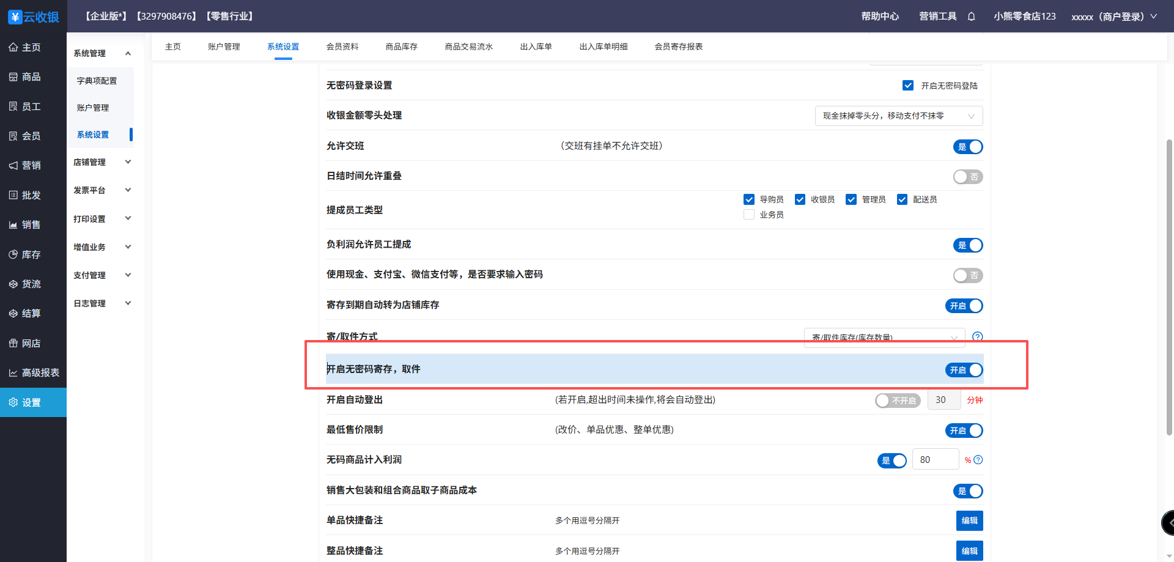Image resolution: width=1174 pixels, height=562 pixels.
Task: Go to 会员 in left sidebar
Action: coord(31,136)
